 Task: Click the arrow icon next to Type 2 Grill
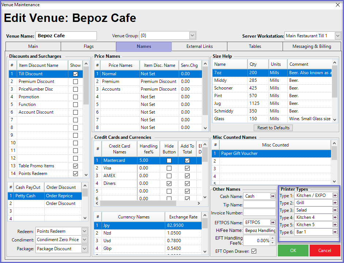[x=335, y=203]
